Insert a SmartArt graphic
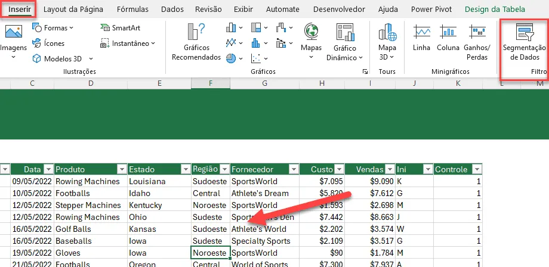Viewport: 549px width, 267px height. click(120, 27)
